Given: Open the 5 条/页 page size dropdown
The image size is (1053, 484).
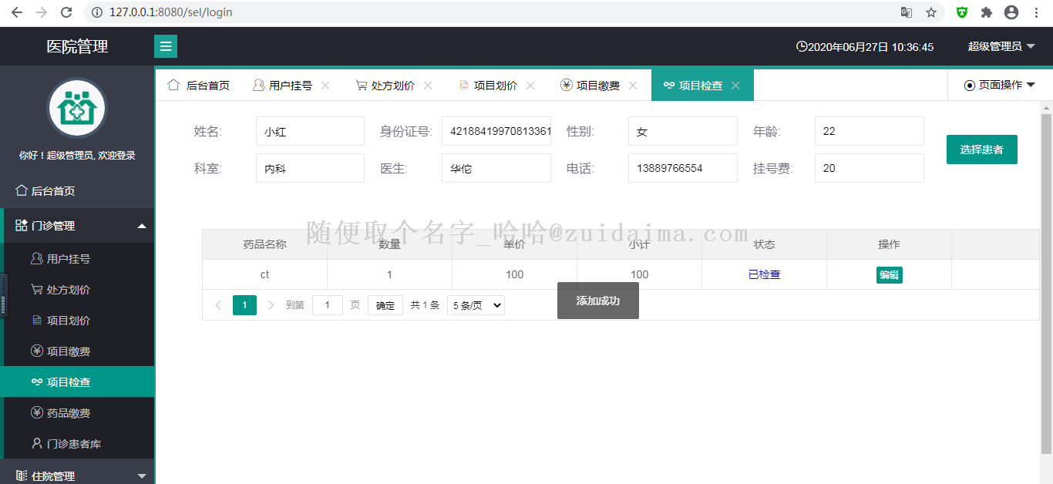Looking at the screenshot, I should tap(476, 305).
